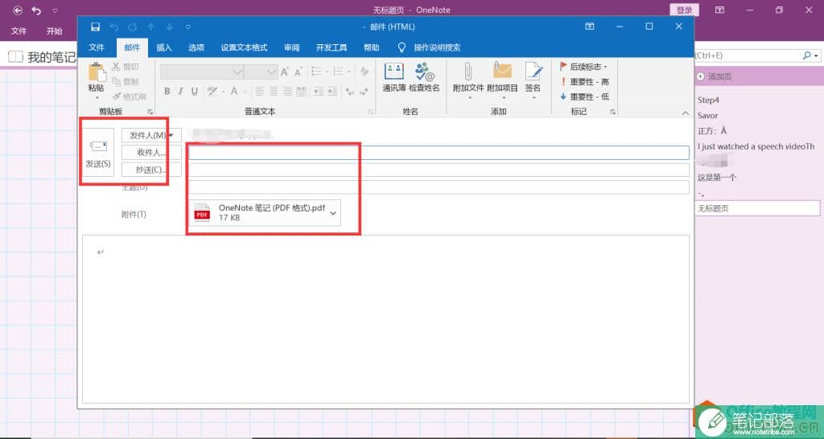Click OneNote Sign in (登录) button
Screen dimensions: 824x439
(685, 10)
